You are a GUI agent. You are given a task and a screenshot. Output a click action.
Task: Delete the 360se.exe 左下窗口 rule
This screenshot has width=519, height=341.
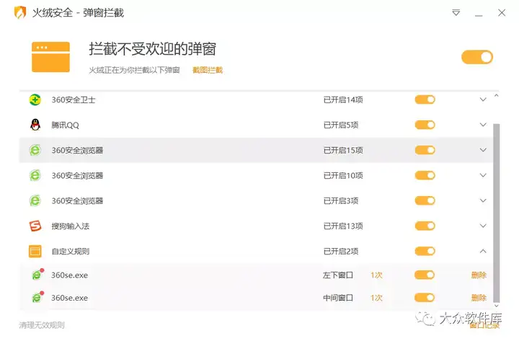pos(479,275)
